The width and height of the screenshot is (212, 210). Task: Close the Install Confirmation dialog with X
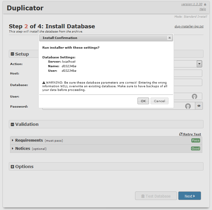[x=169, y=38]
